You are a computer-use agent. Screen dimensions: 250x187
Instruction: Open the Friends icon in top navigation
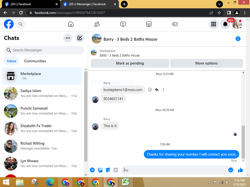(97, 24)
